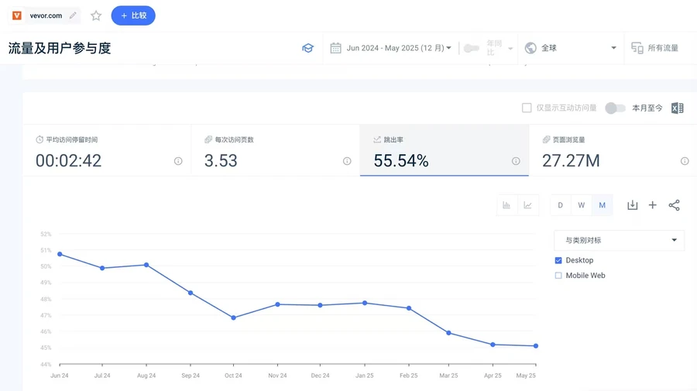Edit the vevor.com domain pencil icon
Screen dimensions: 697x391
tap(73, 15)
